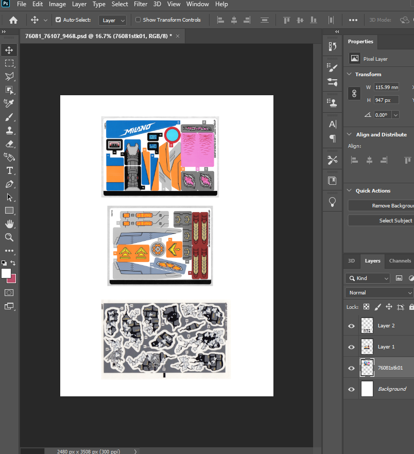Select the Rectangular Marquee tool
Image resolution: width=414 pixels, height=454 pixels.
[x=9, y=63]
